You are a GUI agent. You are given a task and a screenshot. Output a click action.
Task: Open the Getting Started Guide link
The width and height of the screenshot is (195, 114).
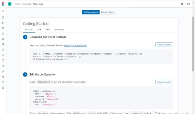coord(75,45)
